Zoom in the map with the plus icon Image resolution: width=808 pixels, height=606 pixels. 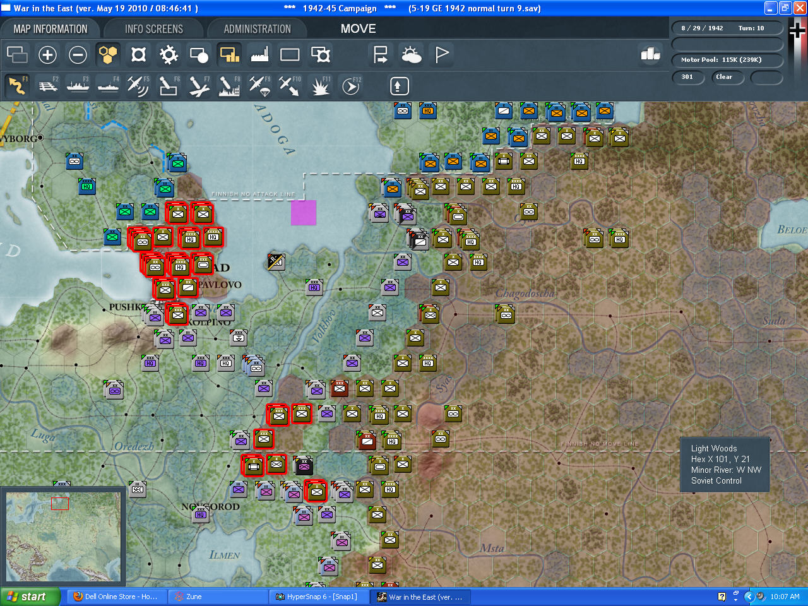47,55
